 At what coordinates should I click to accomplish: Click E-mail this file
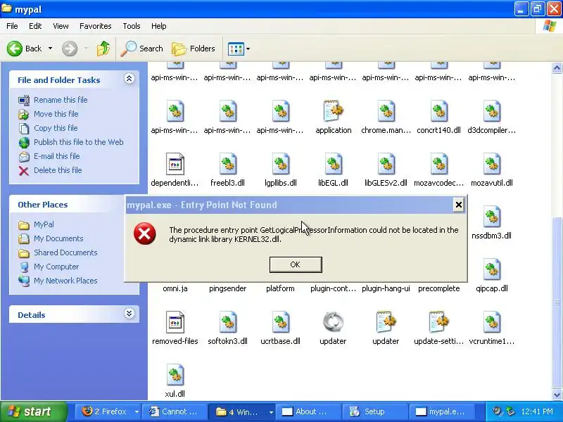point(57,156)
